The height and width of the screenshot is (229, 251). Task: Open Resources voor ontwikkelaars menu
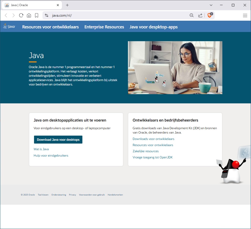point(50,27)
